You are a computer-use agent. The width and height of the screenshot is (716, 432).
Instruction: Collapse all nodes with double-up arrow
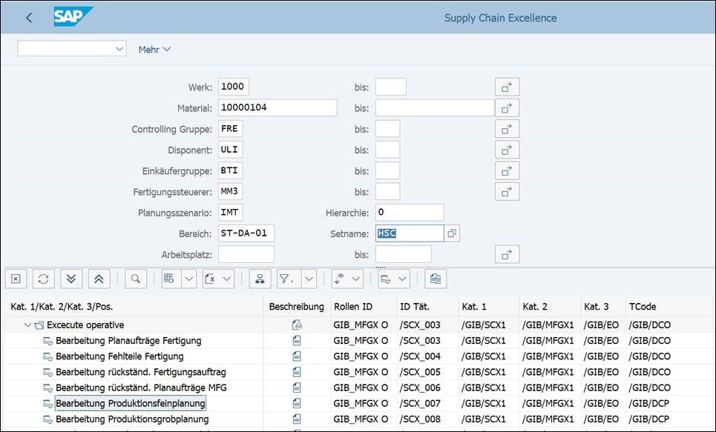[99, 279]
